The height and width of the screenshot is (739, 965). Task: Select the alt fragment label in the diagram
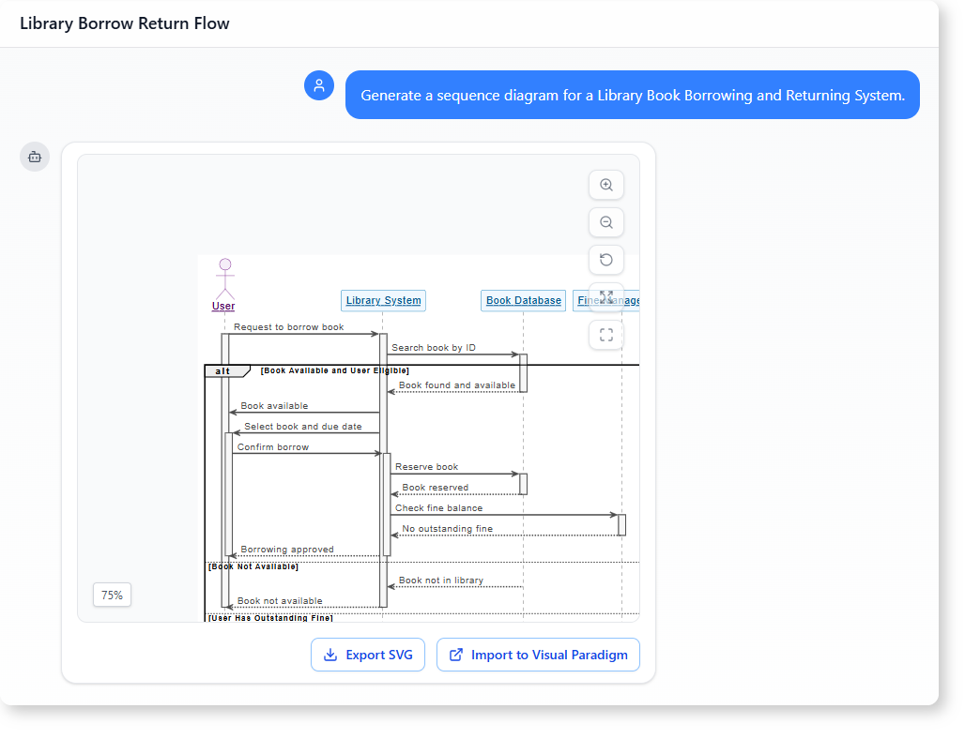pyautogui.click(x=222, y=370)
